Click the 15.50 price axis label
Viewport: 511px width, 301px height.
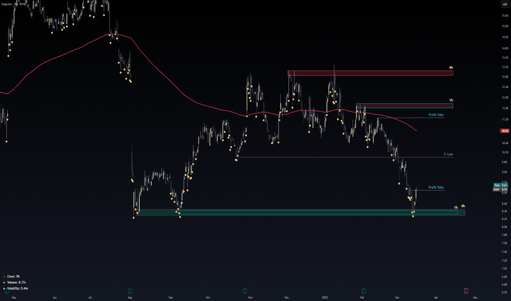tap(505, 16)
